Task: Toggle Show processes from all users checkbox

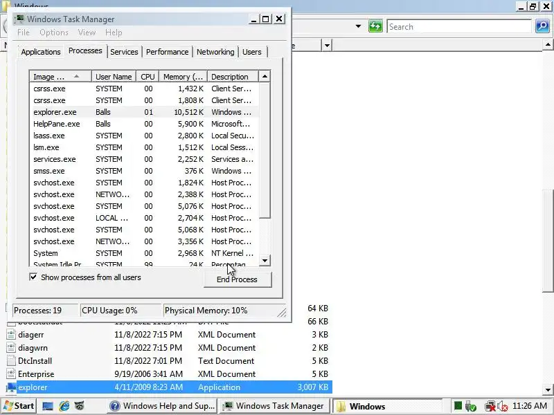Action: [x=33, y=277]
